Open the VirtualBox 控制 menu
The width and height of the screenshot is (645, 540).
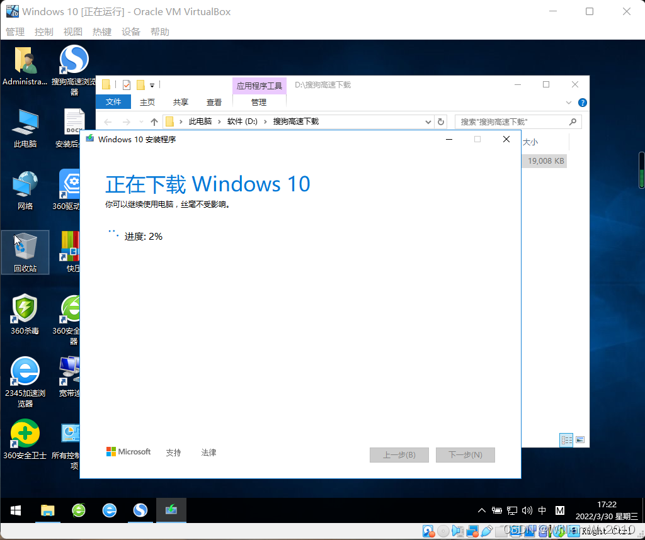point(44,31)
